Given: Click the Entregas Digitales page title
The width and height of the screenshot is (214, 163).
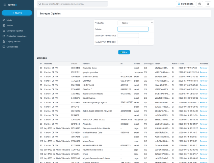Looking at the screenshot, I should tap(50, 13).
